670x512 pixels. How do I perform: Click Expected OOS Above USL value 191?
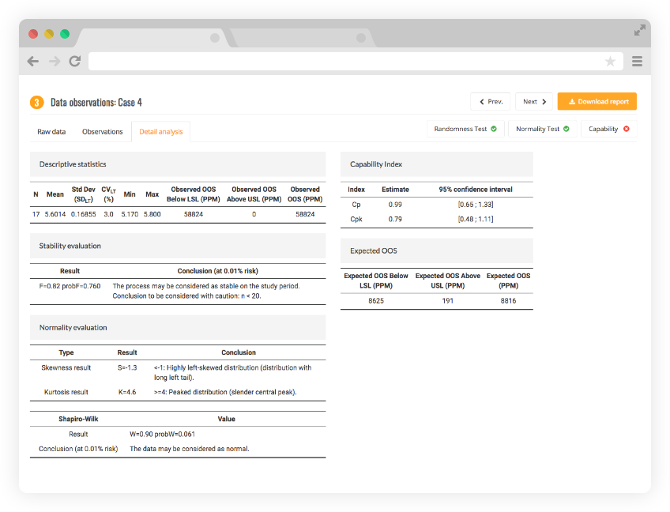[x=447, y=301]
